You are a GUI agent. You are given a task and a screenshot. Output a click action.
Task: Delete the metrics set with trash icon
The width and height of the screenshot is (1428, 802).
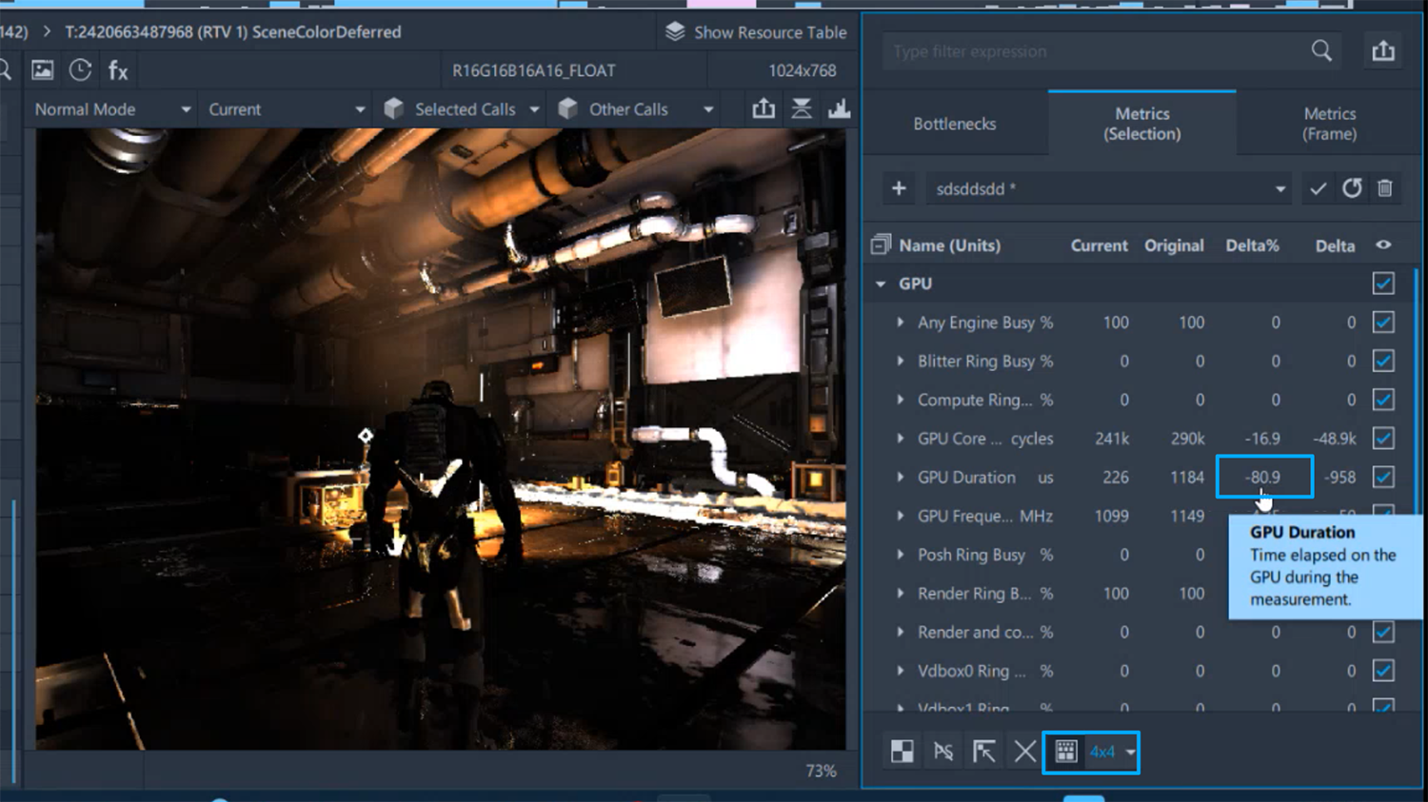tap(1385, 188)
